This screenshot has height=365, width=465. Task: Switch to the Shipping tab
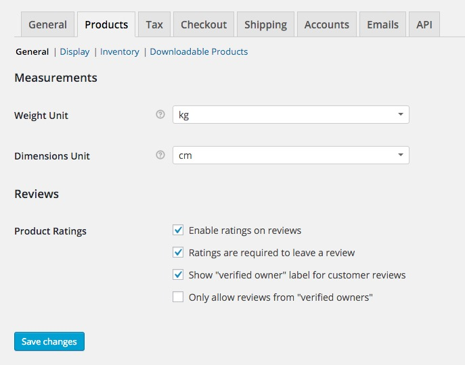265,25
